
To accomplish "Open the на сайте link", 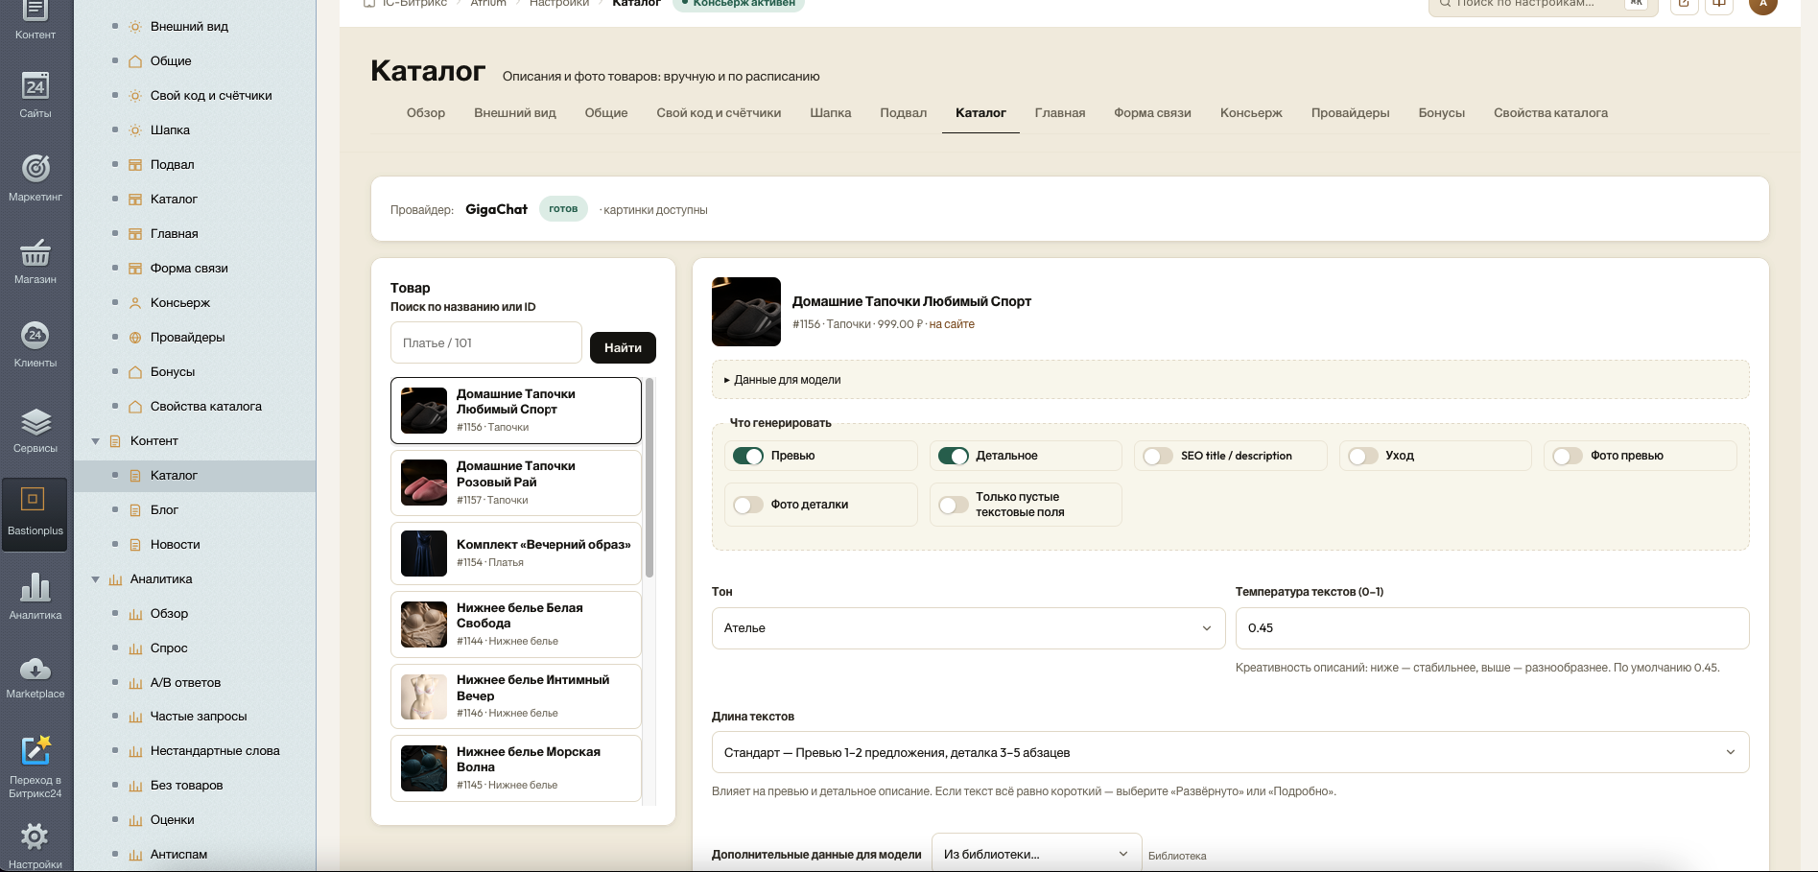I will 952,324.
